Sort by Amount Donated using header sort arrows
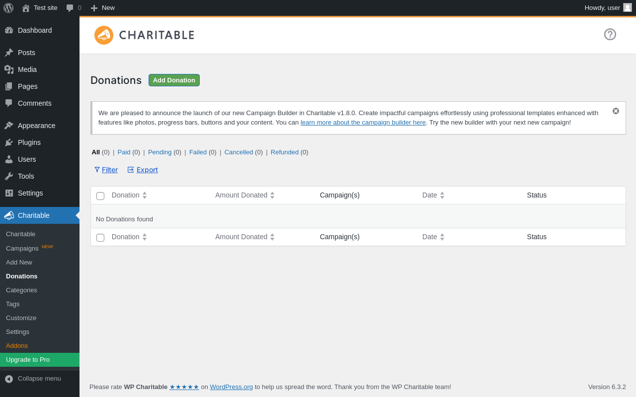The image size is (636, 397). pos(272,195)
